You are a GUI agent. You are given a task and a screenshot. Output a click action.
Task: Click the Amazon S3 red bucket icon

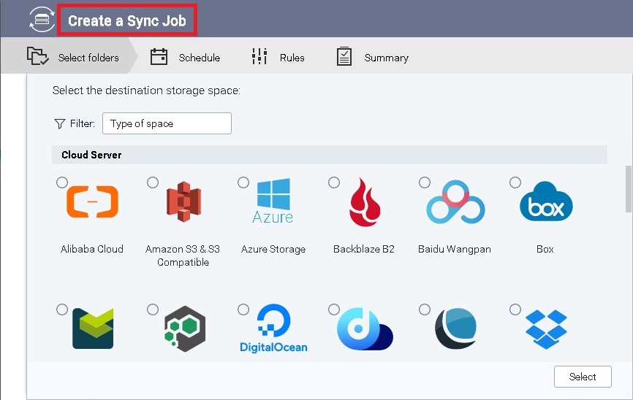183,201
